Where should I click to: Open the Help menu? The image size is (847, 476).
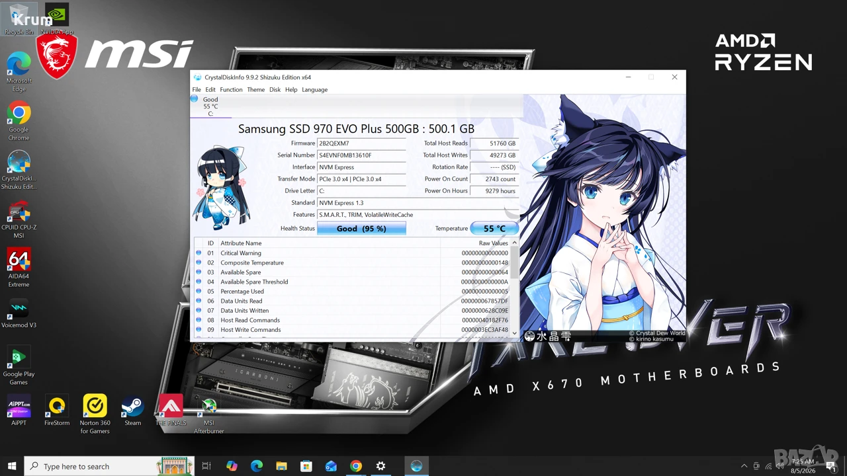(291, 89)
